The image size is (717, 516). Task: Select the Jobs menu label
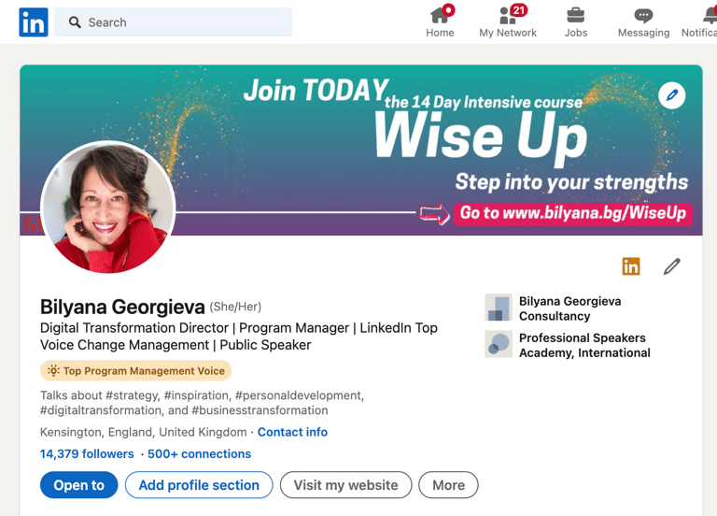point(576,33)
